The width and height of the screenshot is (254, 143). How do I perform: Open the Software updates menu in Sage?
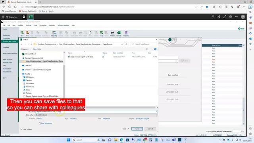[x=63, y=25]
